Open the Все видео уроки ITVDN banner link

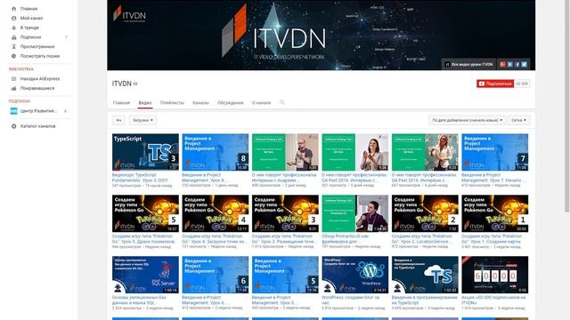click(x=468, y=64)
